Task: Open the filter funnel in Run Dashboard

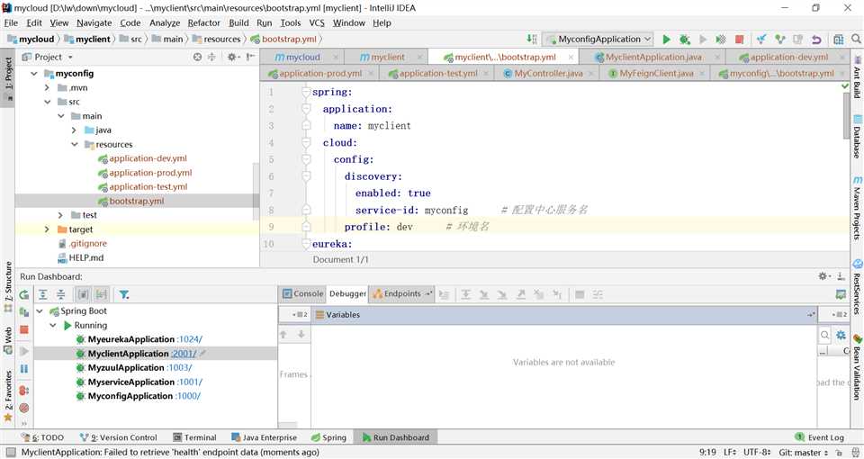Action: [x=124, y=295]
